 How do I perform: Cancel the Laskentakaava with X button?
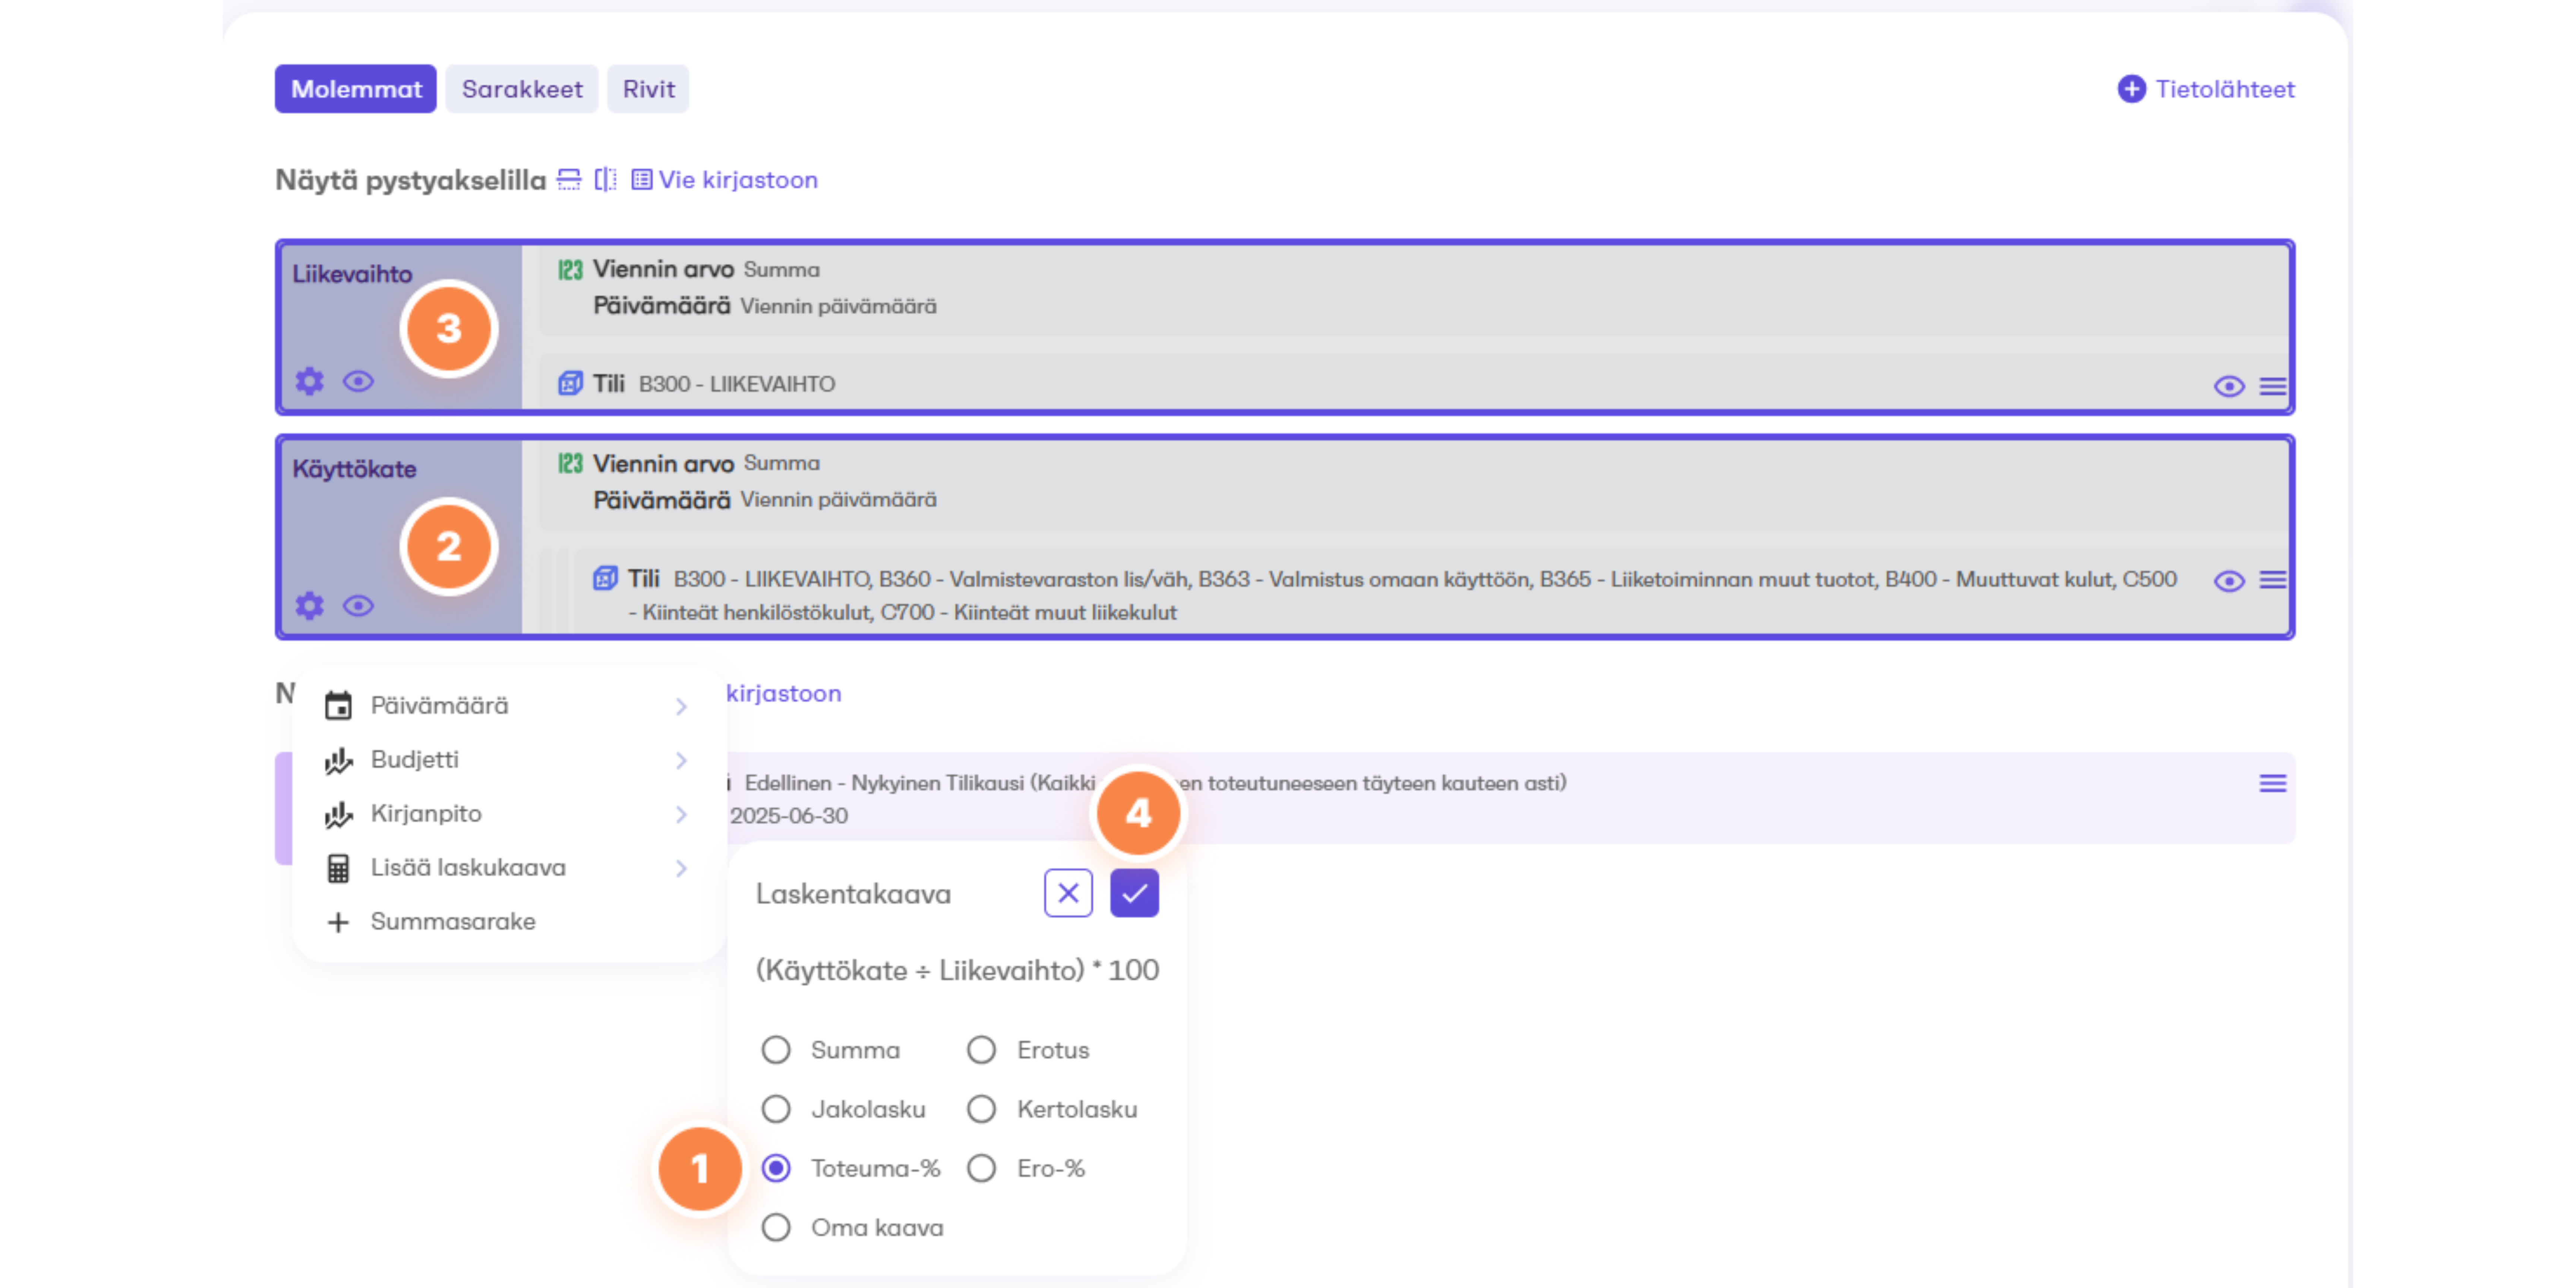(x=1068, y=893)
